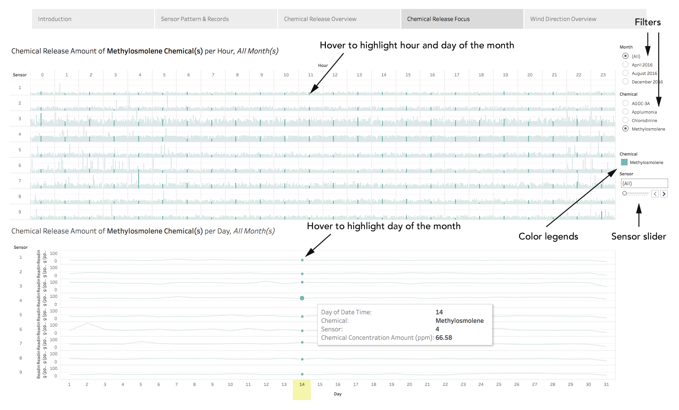679x410 pixels.
Task: Click Sensor 1 data point on day 14
Action: pos(302,260)
